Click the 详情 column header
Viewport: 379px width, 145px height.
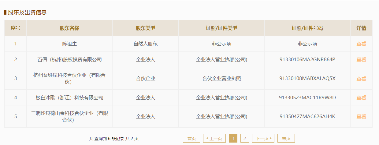point(361,28)
